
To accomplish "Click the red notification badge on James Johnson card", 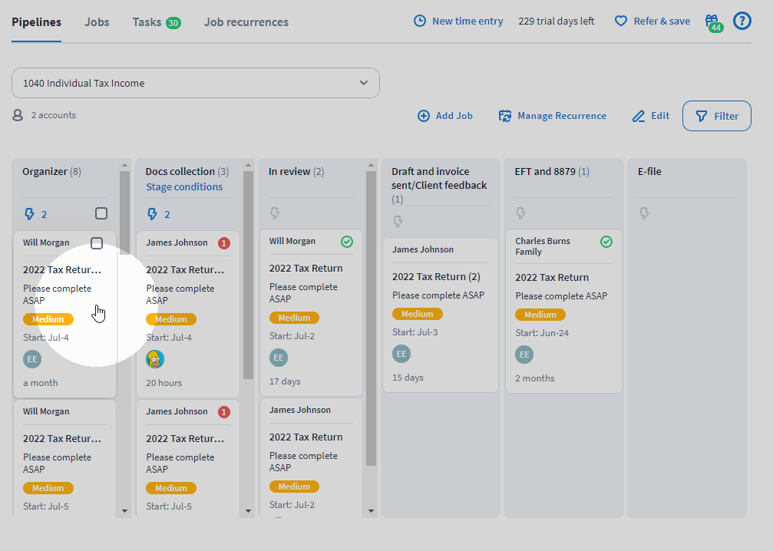I will click(224, 243).
